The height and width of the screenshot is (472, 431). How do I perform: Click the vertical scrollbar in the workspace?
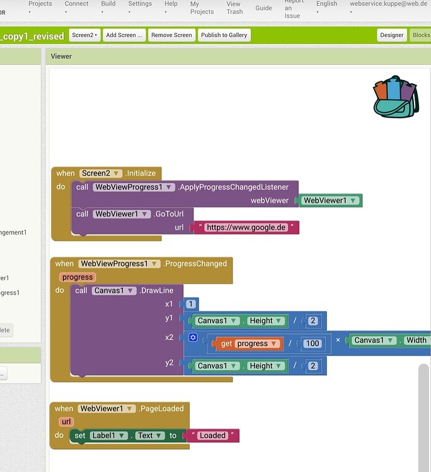tap(423, 415)
